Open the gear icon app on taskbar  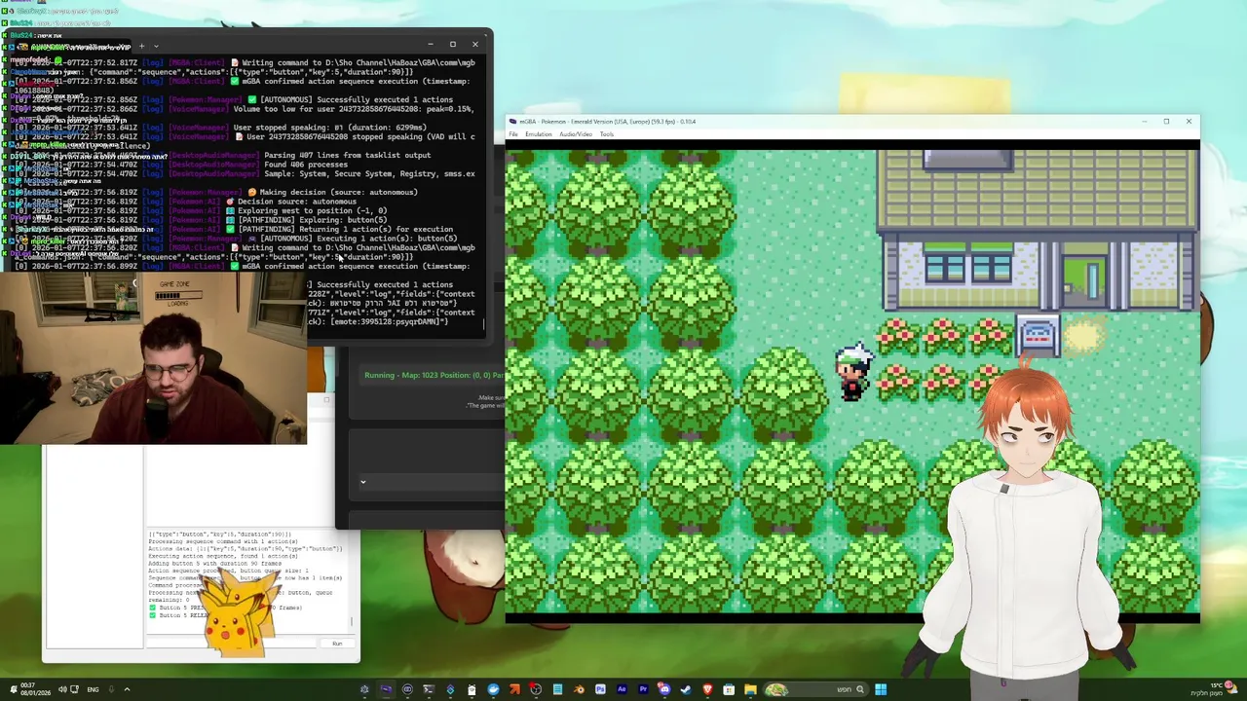[x=364, y=689]
